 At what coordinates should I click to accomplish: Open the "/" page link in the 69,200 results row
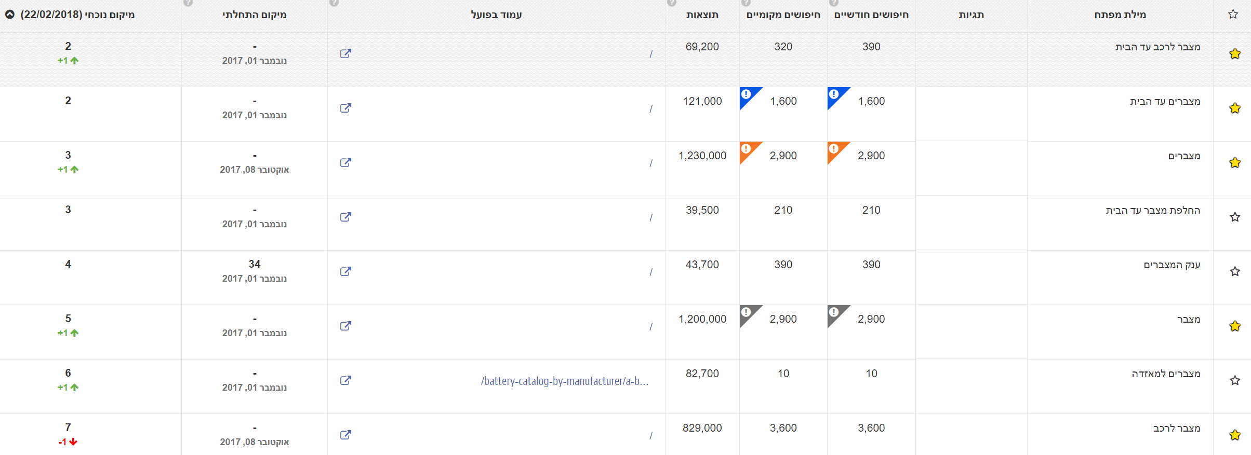[650, 54]
